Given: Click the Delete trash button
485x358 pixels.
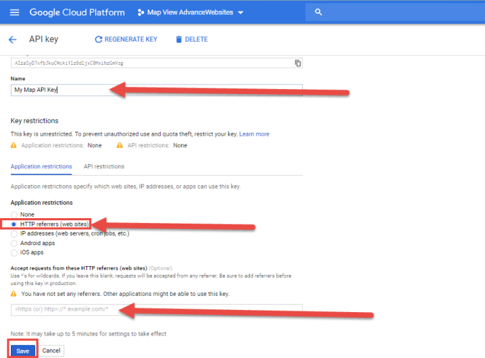Looking at the screenshot, I should pos(191,39).
